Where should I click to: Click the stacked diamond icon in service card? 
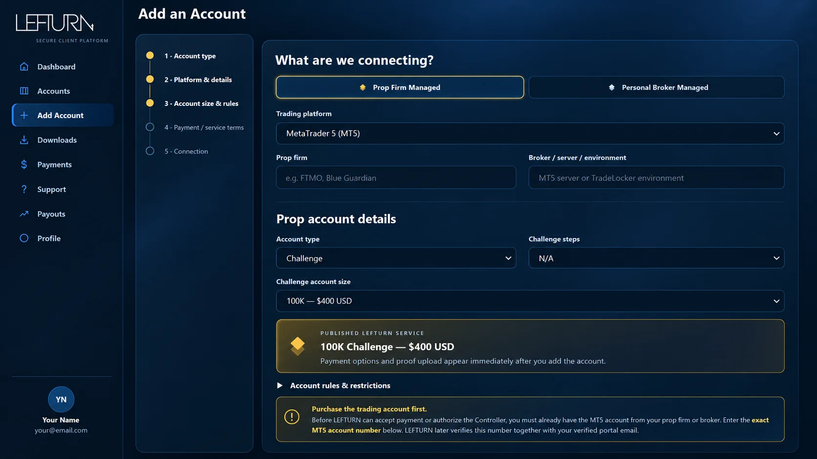[298, 346]
